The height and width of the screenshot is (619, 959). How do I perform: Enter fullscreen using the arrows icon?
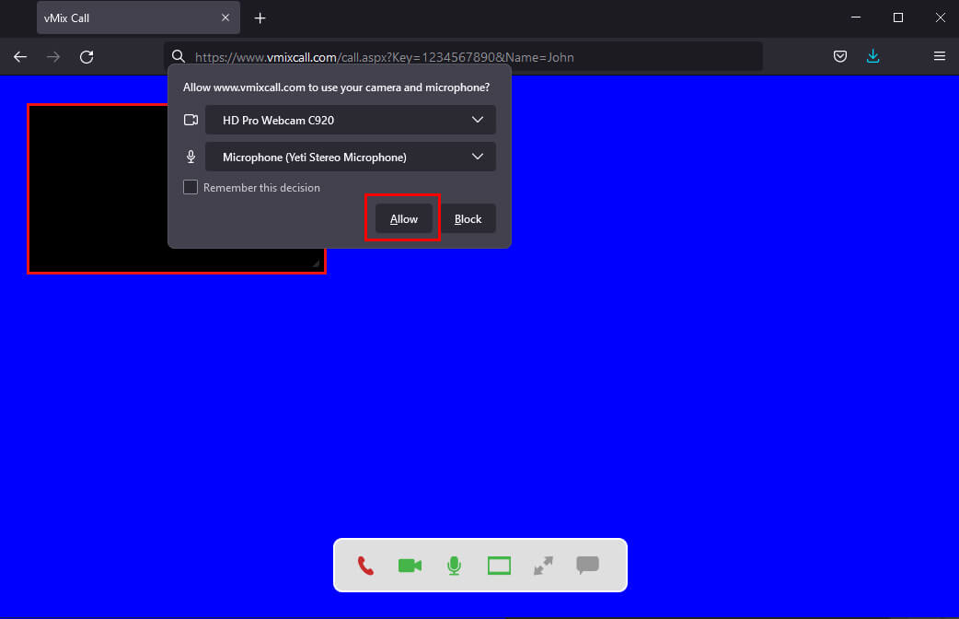pyautogui.click(x=543, y=566)
